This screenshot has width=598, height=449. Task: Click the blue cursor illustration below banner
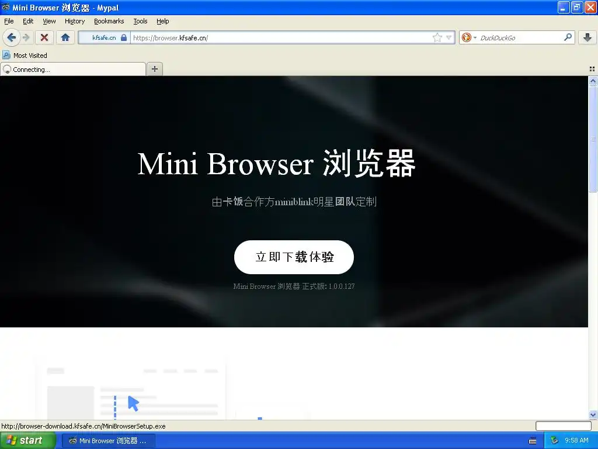(133, 403)
